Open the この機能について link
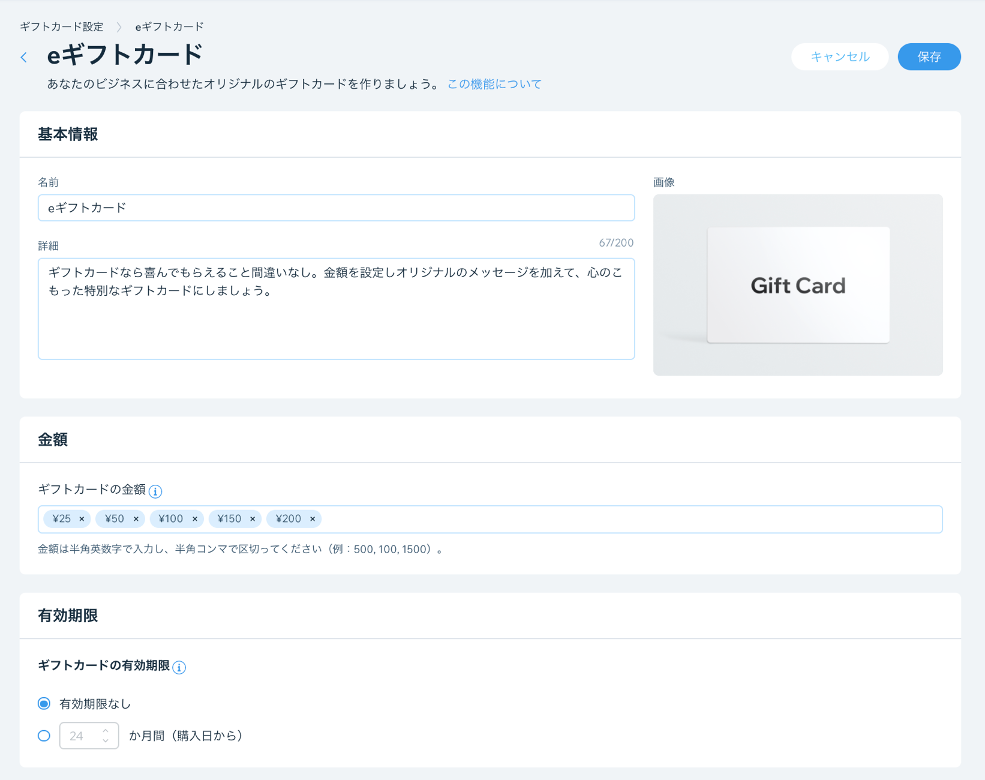 point(494,85)
